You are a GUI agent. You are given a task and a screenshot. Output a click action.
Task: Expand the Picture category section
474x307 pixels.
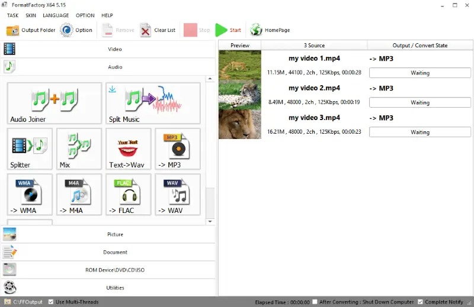[108, 234]
